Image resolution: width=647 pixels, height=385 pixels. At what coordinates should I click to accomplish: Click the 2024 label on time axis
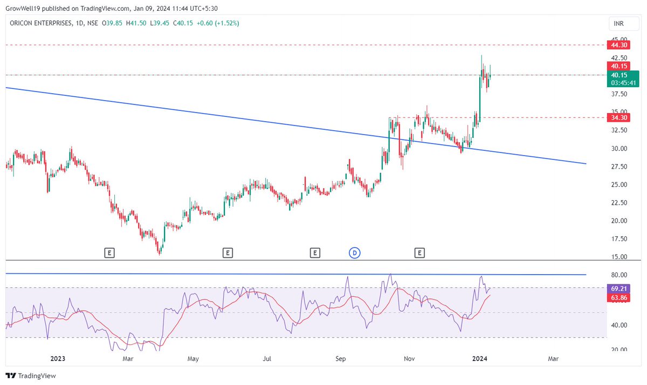(479, 358)
